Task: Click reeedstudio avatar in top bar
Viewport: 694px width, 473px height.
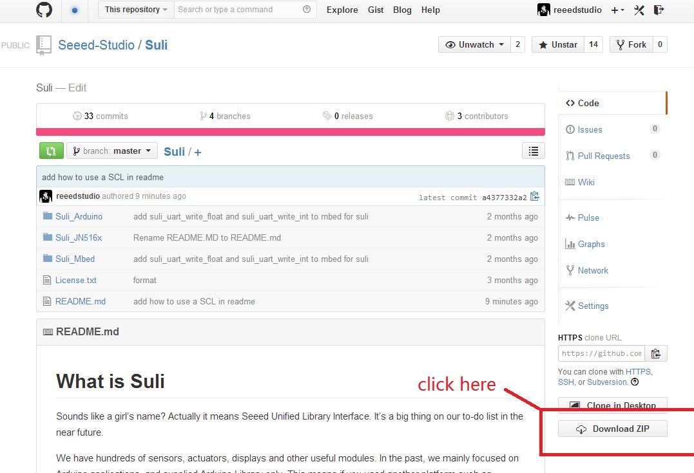Action: 543,10
